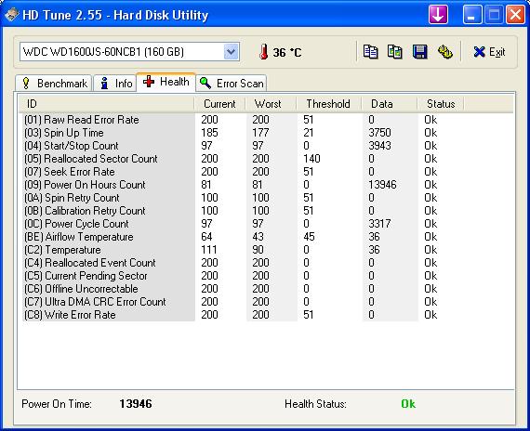The image size is (530, 431).
Task: Copy info to clipboard icon
Action: tap(370, 52)
